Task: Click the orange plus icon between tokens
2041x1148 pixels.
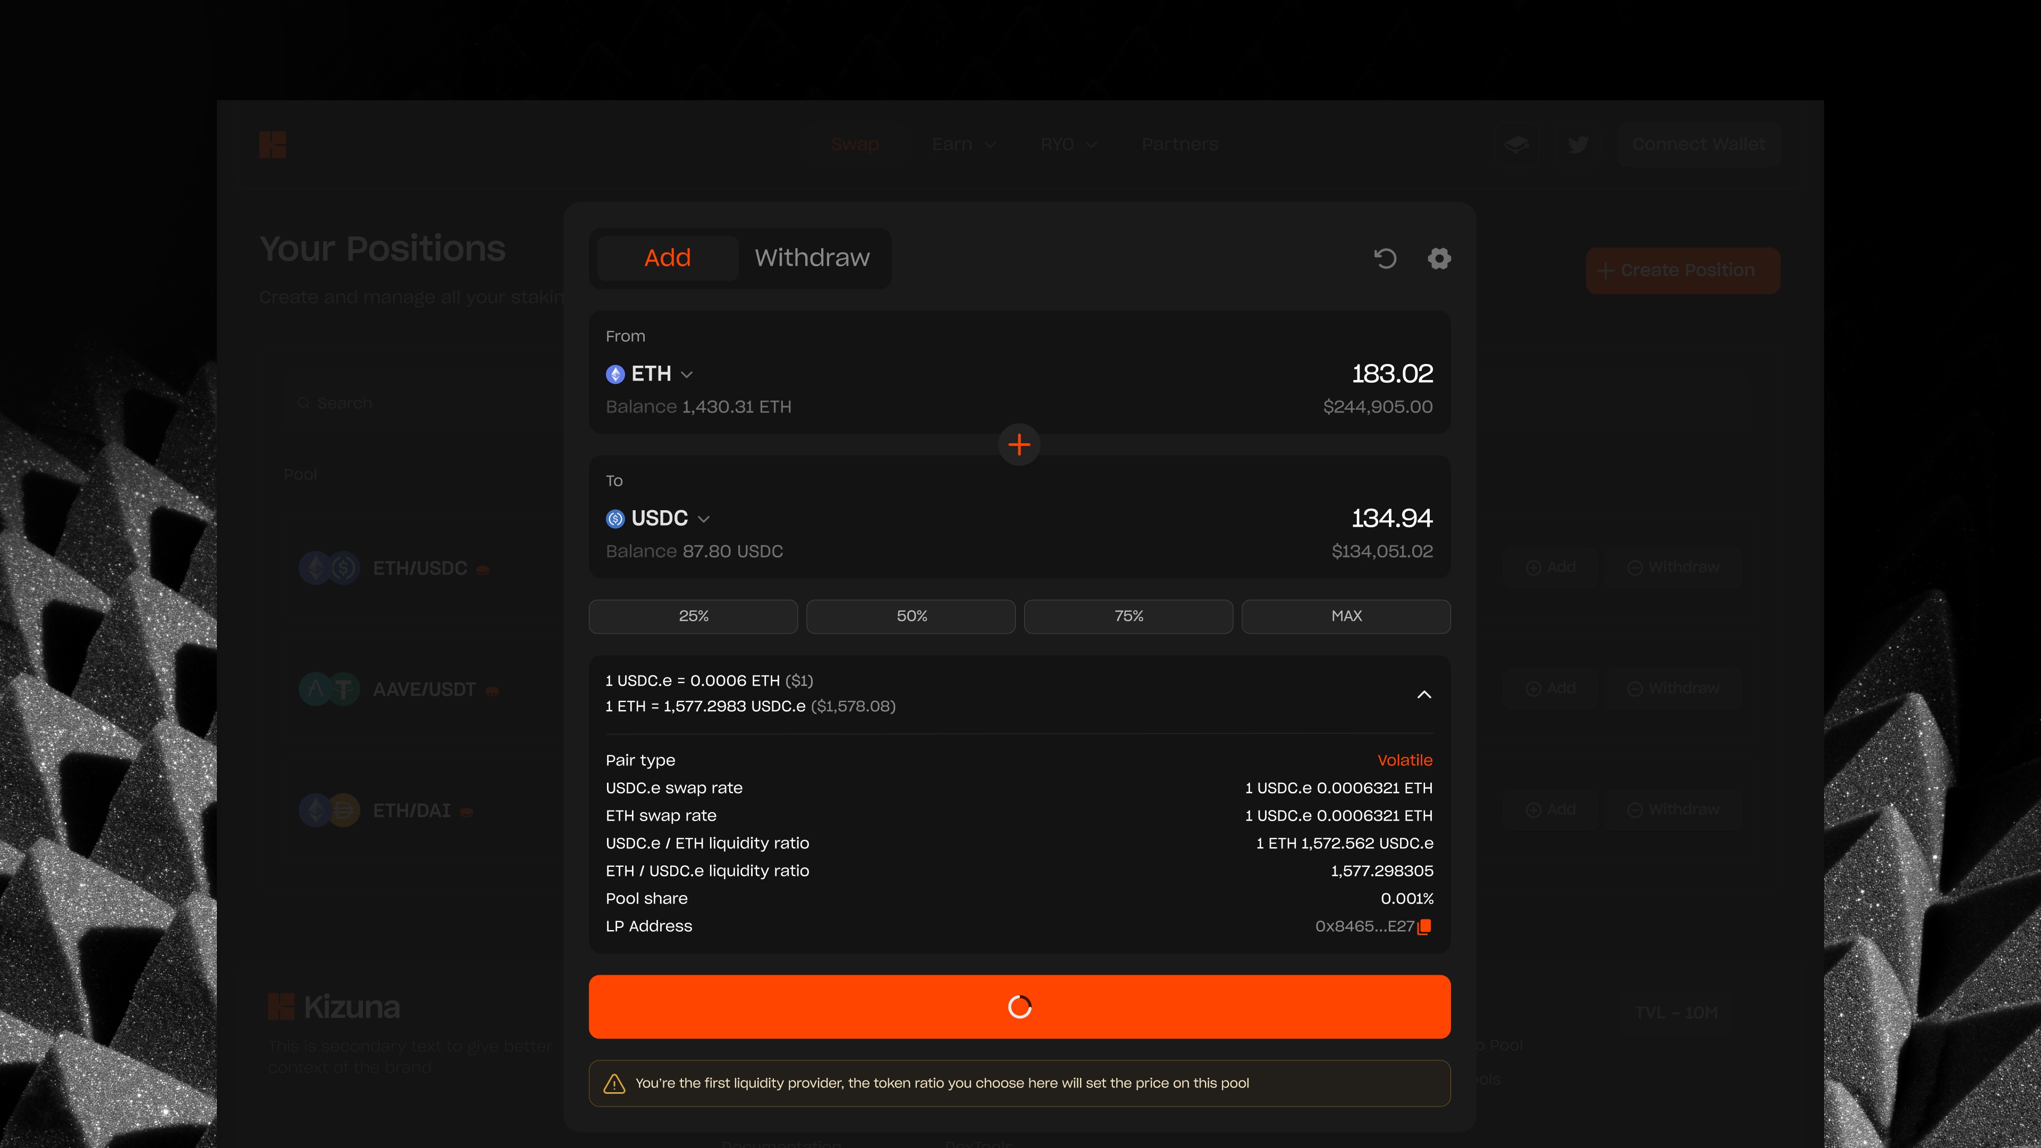Action: point(1019,444)
